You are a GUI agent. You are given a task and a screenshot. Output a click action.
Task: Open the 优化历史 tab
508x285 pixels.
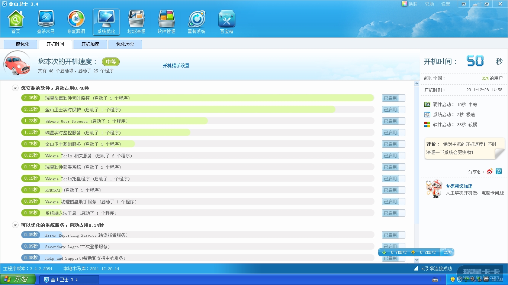click(x=125, y=44)
